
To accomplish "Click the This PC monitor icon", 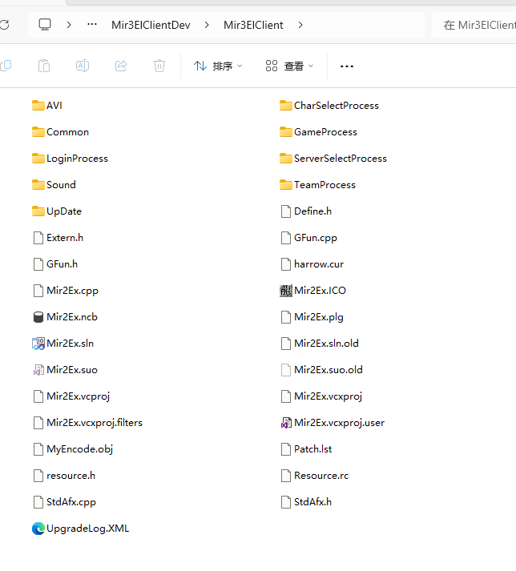I will (45, 25).
